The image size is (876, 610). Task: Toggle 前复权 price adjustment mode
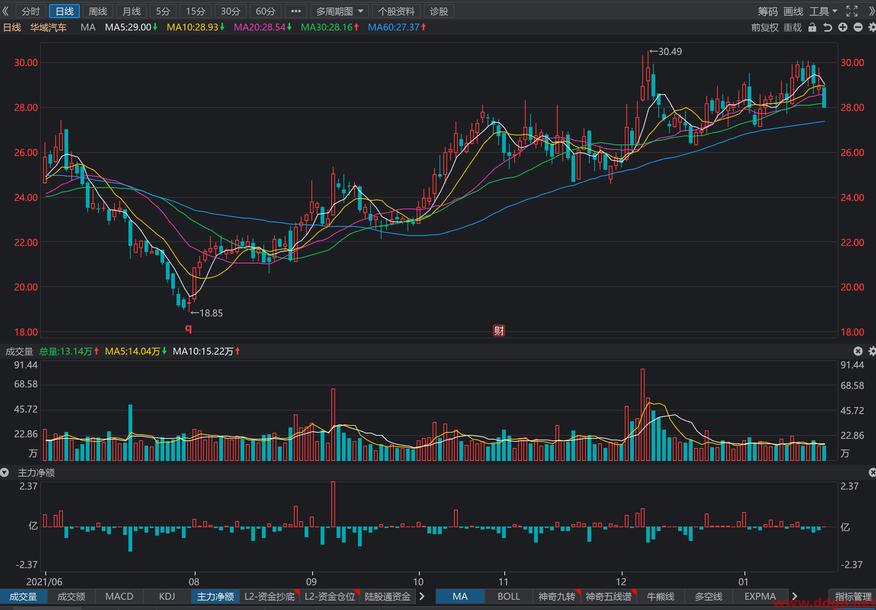click(765, 27)
